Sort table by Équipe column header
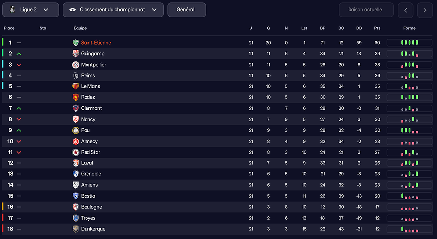 [80, 28]
